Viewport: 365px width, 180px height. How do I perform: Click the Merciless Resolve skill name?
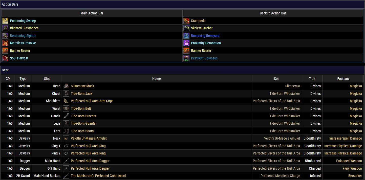click(23, 43)
